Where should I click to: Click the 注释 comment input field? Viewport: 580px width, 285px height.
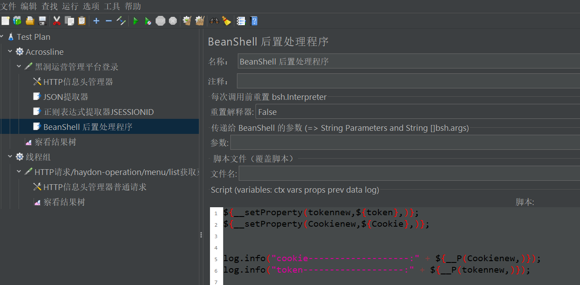(408, 81)
